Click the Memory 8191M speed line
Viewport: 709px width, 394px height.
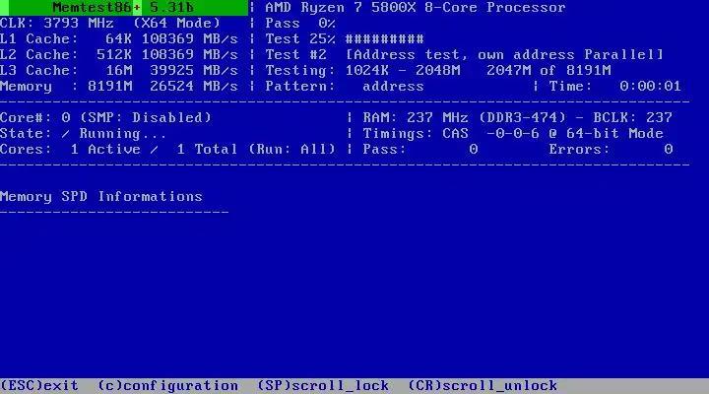119,86
